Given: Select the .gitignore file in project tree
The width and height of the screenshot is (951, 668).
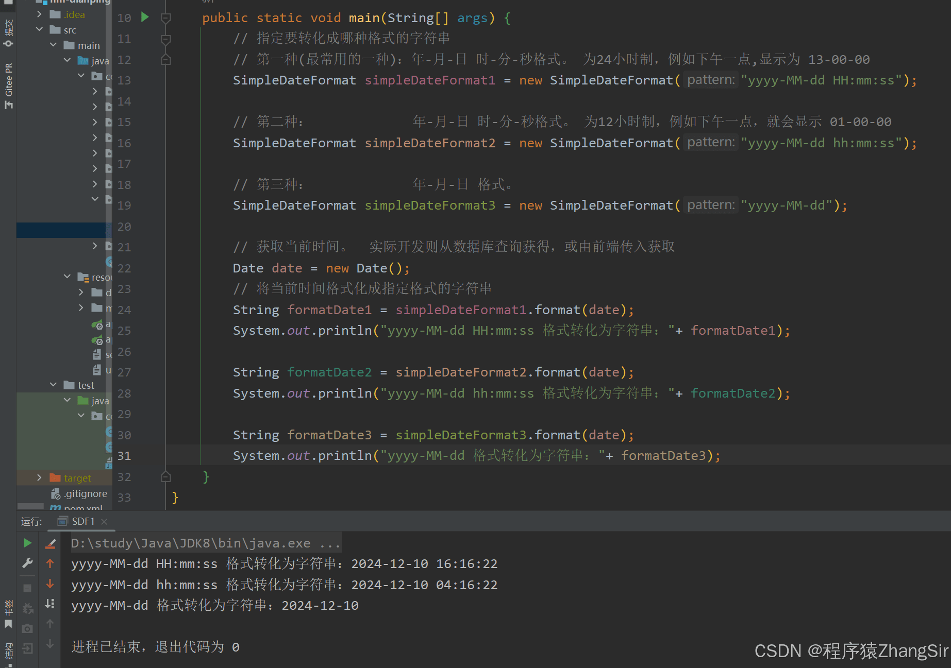Looking at the screenshot, I should click(x=85, y=493).
